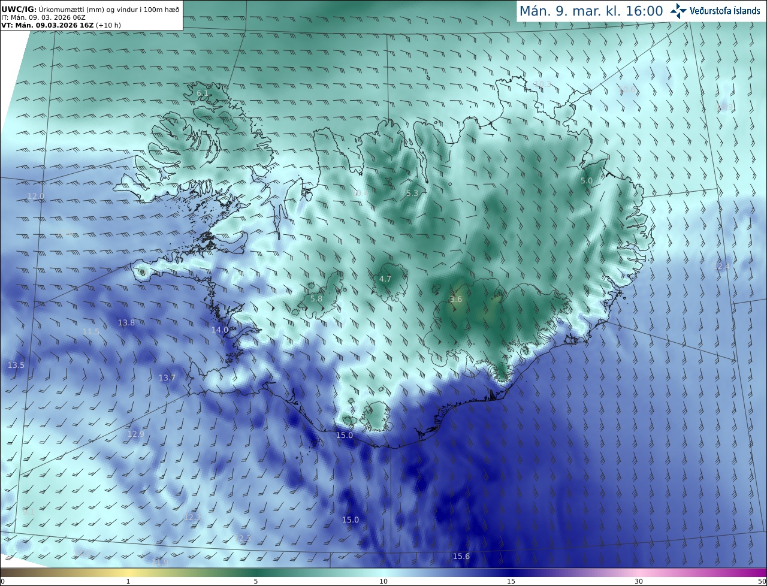Click the 10 tick label on the colorbar

tap(383, 581)
